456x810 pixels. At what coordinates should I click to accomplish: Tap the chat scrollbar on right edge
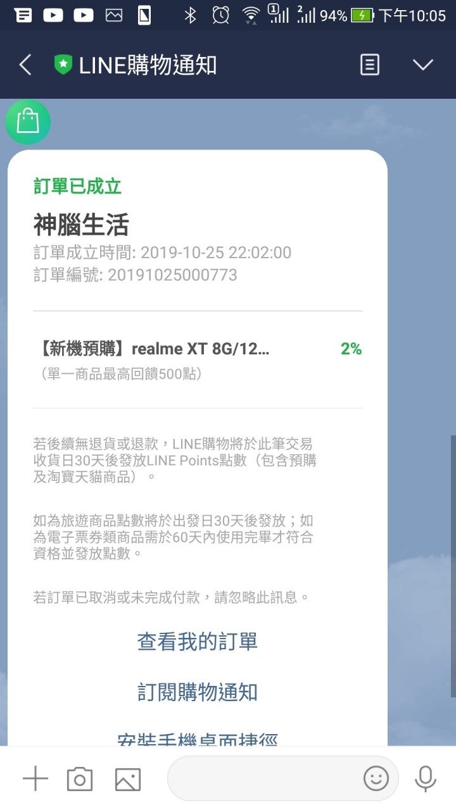[x=453, y=566]
